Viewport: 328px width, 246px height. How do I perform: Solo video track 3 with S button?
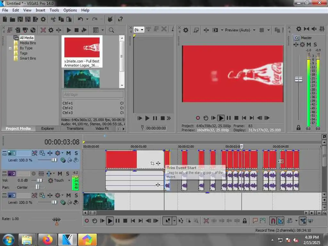pyautogui.click(x=76, y=195)
